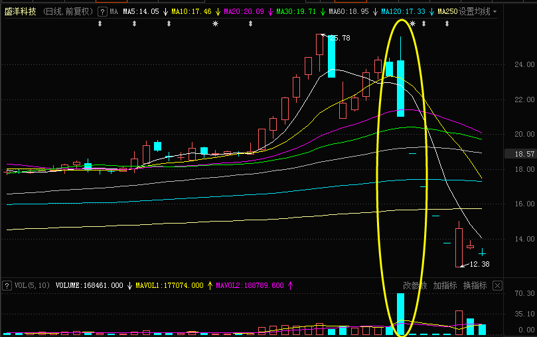Click the 25.78 high price label
This screenshot has width=537, height=337.
pyautogui.click(x=340, y=38)
